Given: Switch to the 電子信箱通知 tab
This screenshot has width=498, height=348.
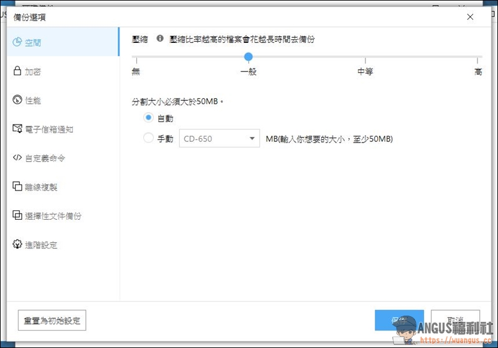Looking at the screenshot, I should [49, 129].
